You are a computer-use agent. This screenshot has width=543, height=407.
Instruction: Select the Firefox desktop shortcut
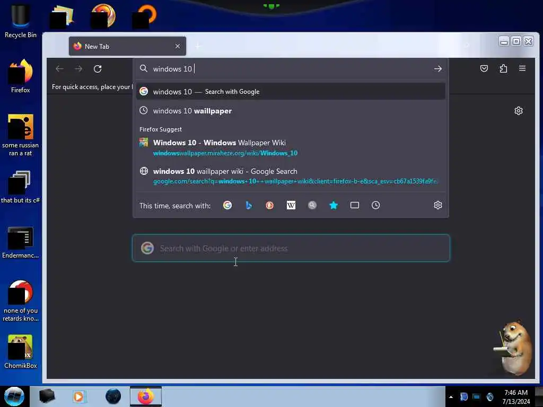pyautogui.click(x=21, y=76)
